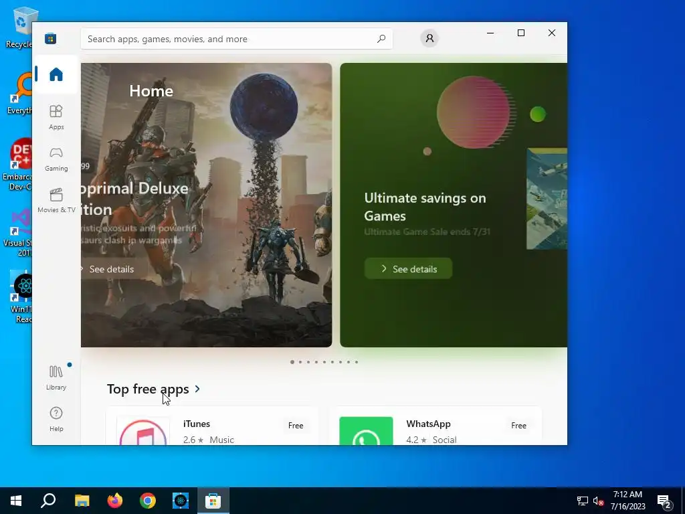
Task: Maximize the Microsoft Store window
Action: coord(520,33)
